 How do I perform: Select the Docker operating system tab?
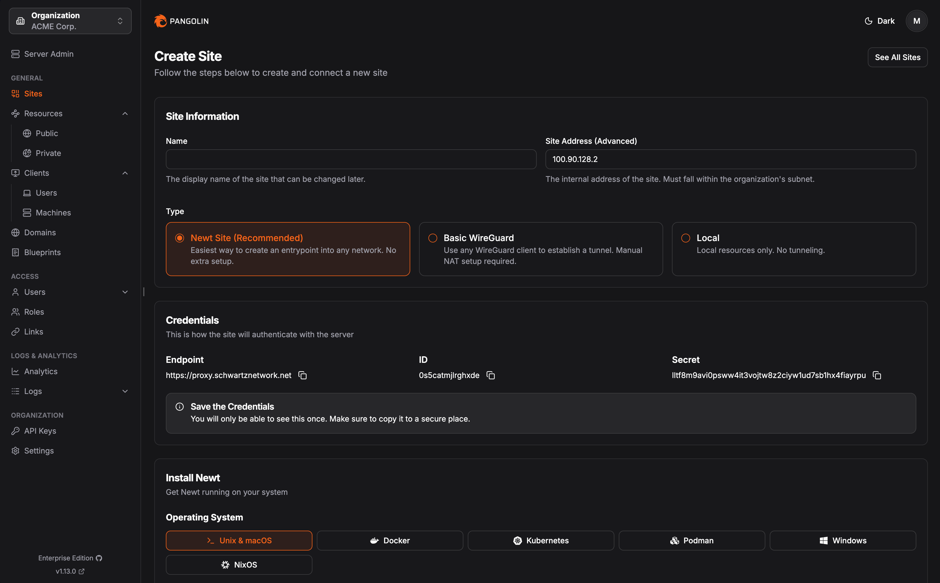coord(390,540)
